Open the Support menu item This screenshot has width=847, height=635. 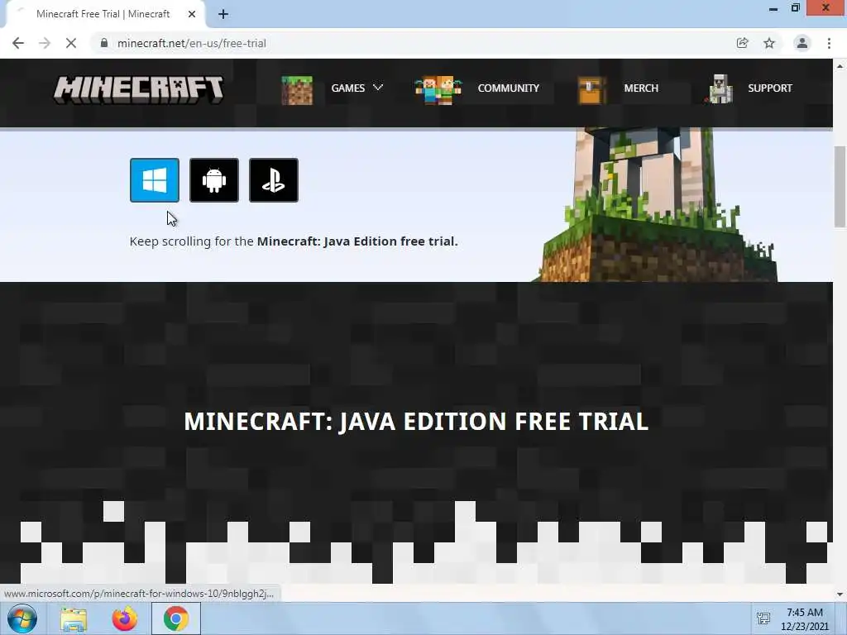770,88
